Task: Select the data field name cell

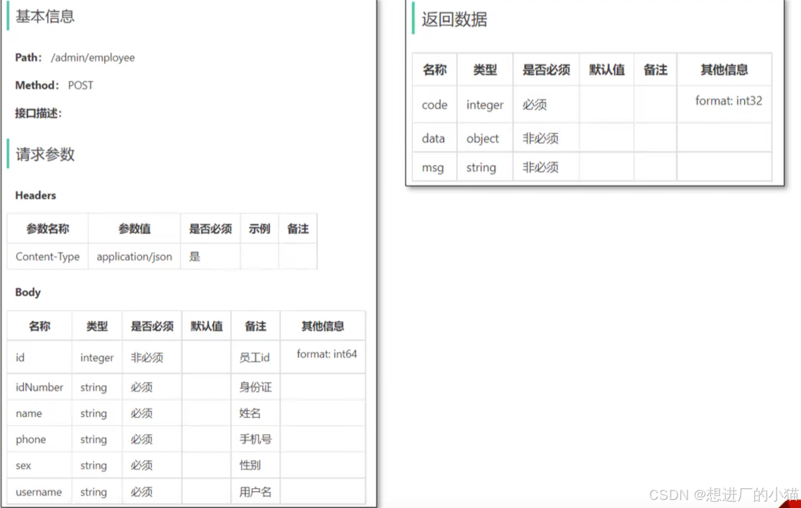Action: tap(434, 138)
